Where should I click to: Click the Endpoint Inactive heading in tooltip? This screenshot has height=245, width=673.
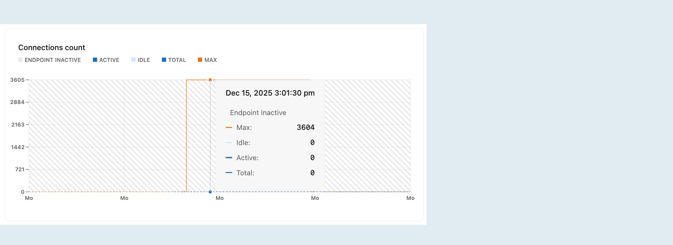pyautogui.click(x=258, y=113)
